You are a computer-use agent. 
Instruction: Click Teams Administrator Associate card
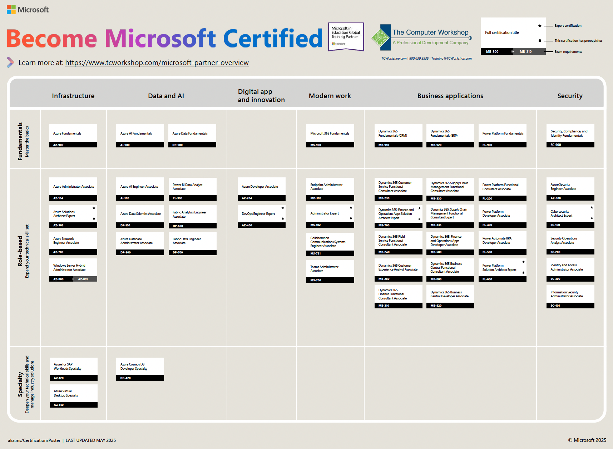(330, 271)
